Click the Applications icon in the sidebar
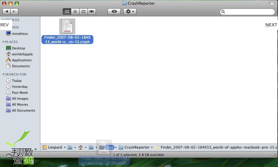The image size is (278, 167). (8, 60)
